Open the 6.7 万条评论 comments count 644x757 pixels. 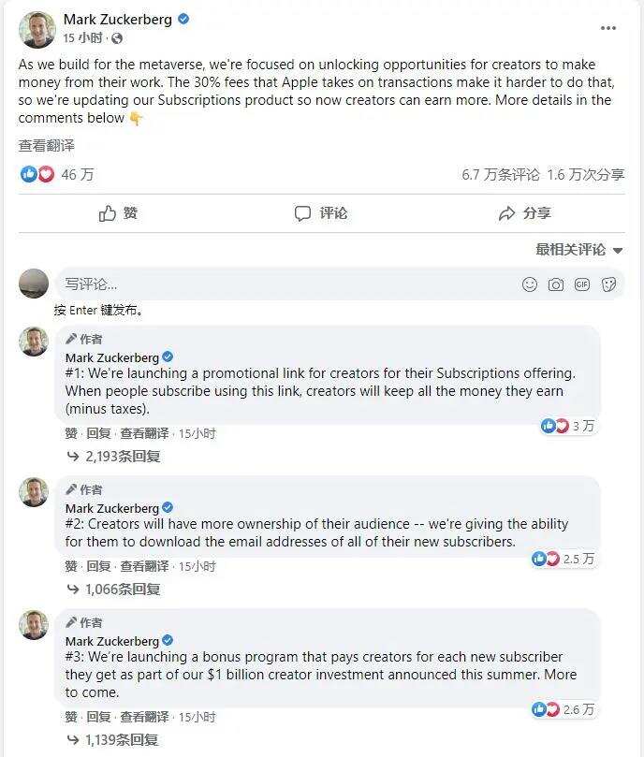(501, 174)
